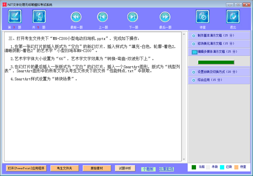253x176 pixels.
Task: Click the 分享软件 link
Action: coord(166,169)
